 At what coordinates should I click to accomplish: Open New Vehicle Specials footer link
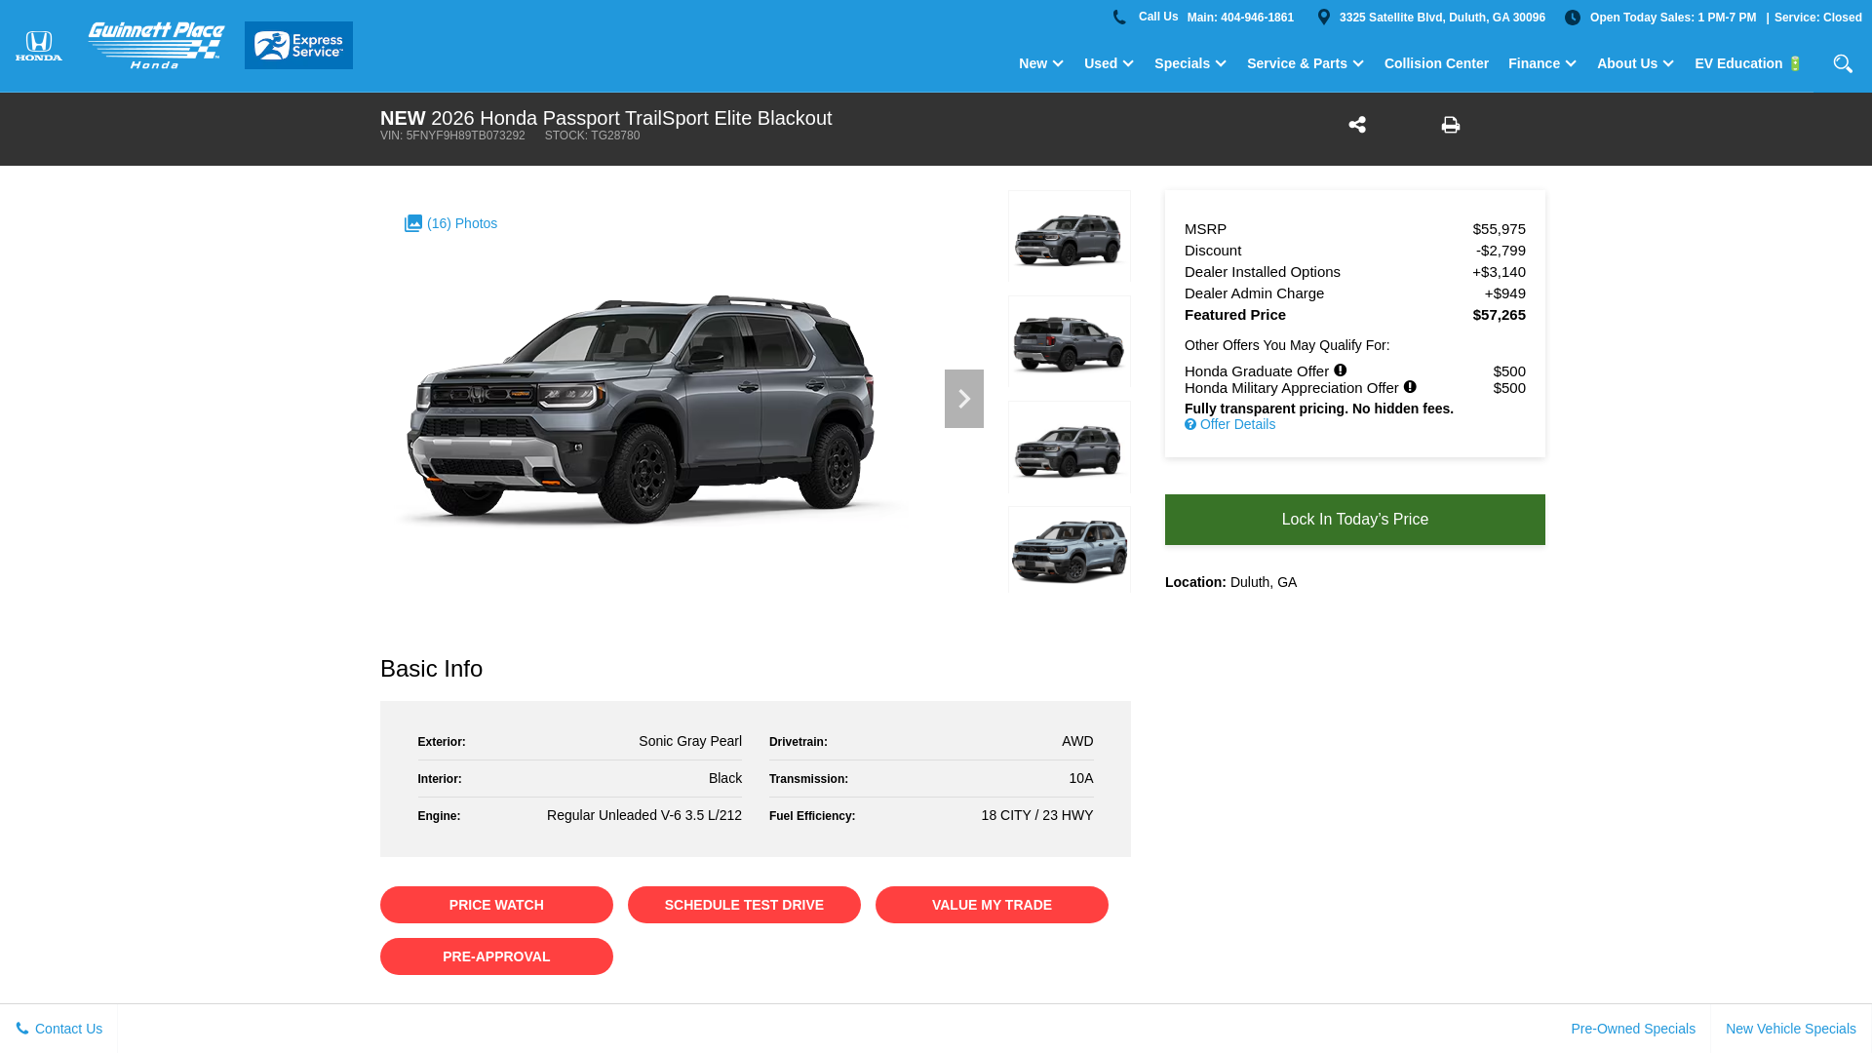(1791, 1029)
